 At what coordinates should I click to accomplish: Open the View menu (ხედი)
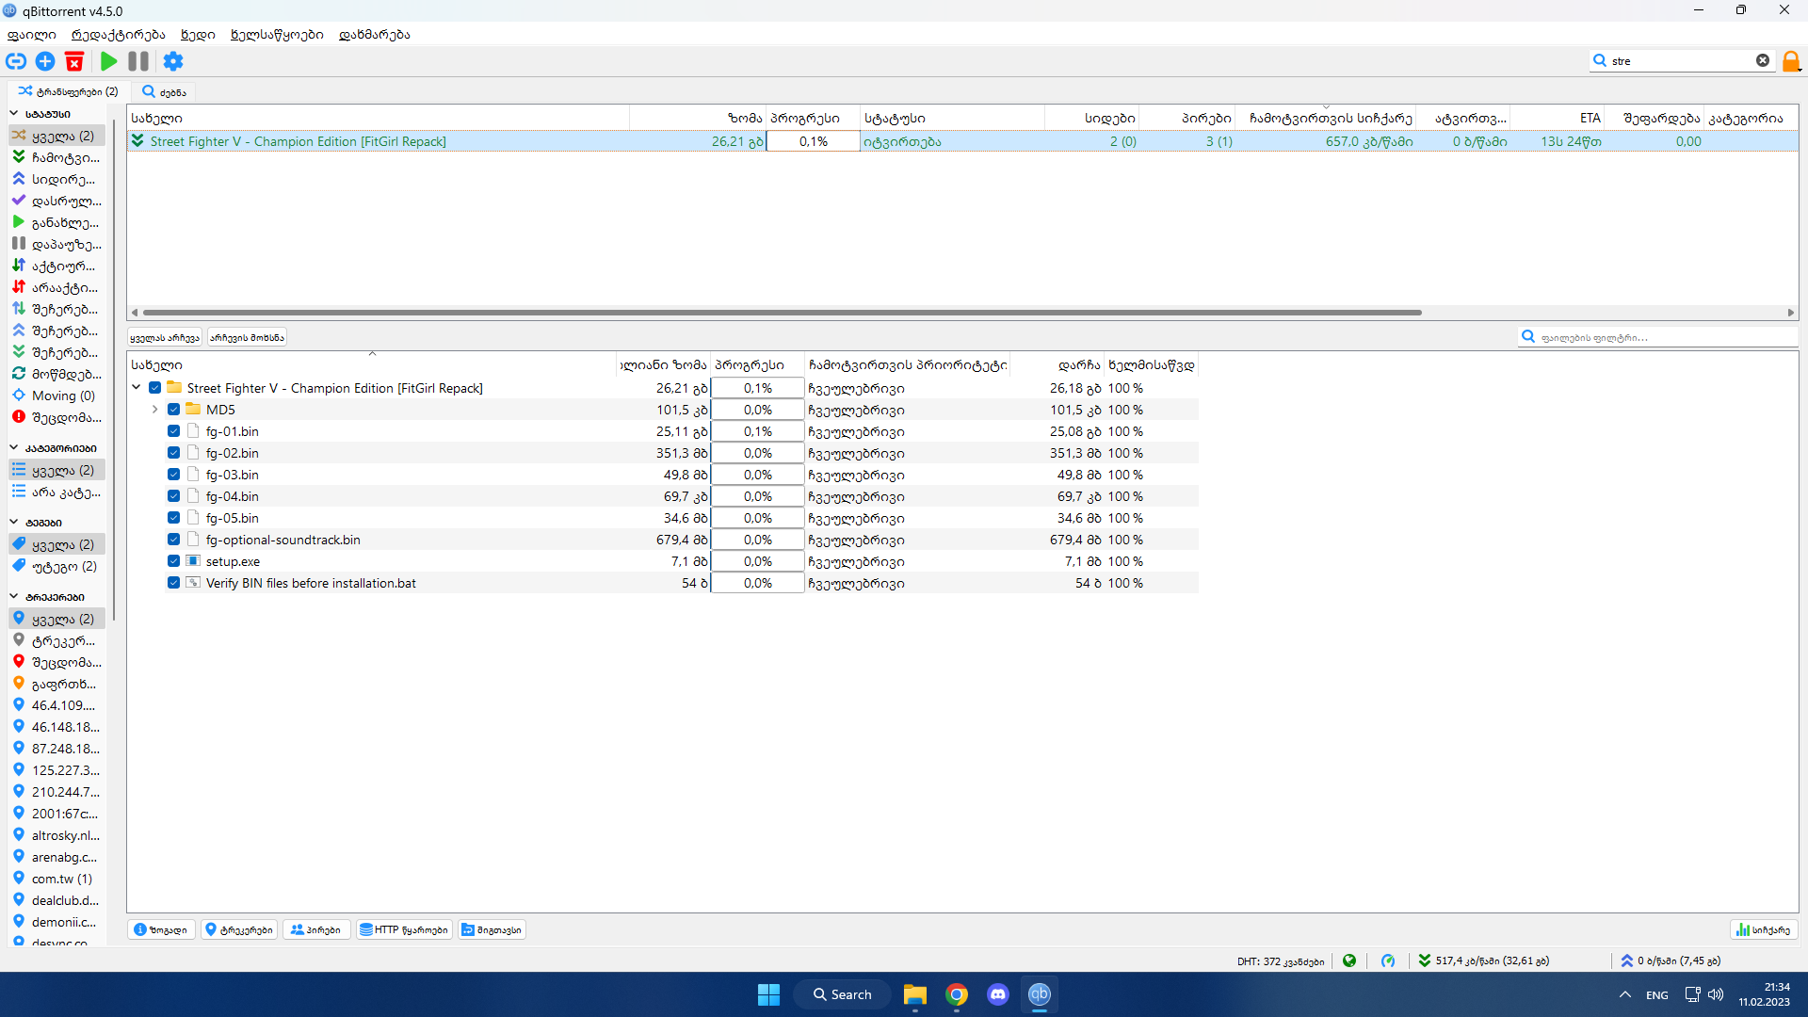[198, 35]
